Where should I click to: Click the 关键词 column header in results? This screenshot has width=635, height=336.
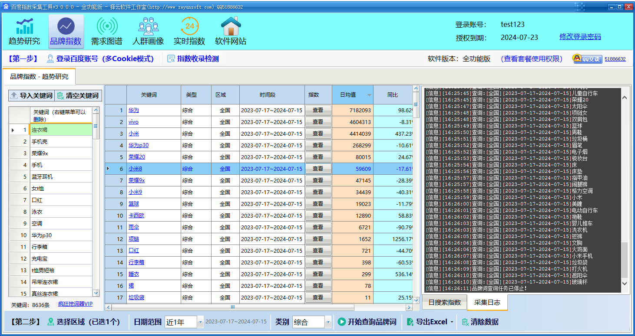154,95
